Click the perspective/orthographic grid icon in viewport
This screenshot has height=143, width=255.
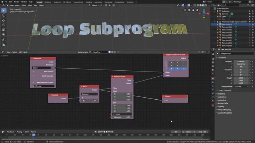pos(185,10)
